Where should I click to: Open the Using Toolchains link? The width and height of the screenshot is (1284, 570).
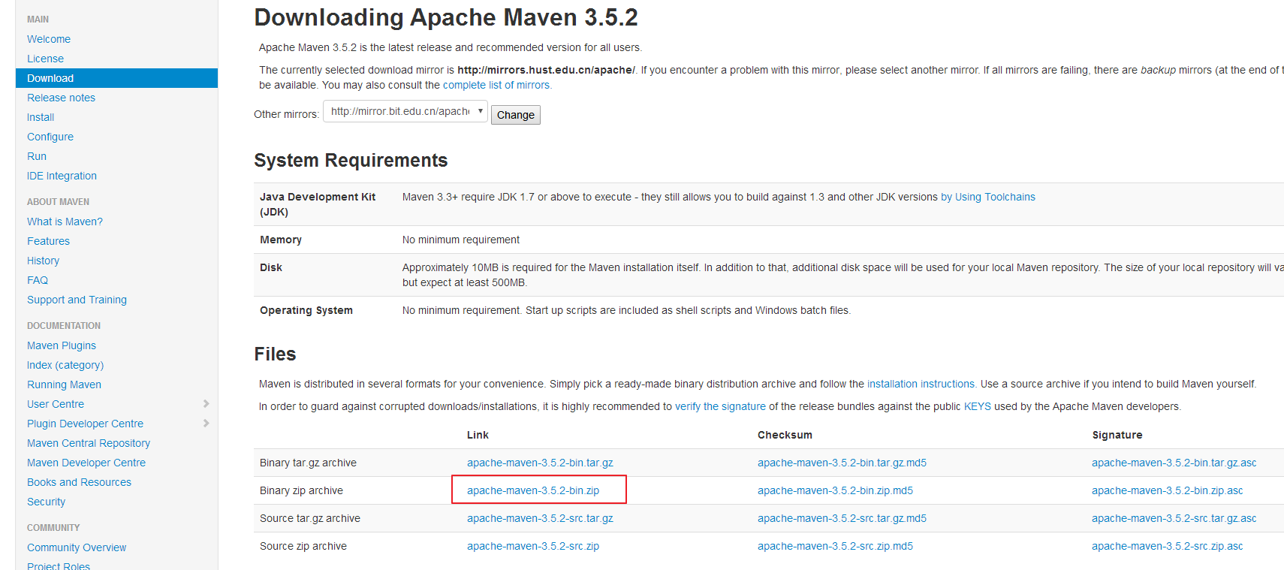point(988,197)
